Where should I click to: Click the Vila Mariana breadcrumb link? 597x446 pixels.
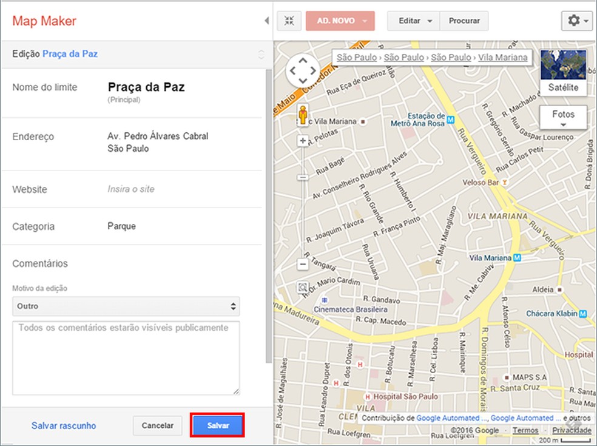502,58
